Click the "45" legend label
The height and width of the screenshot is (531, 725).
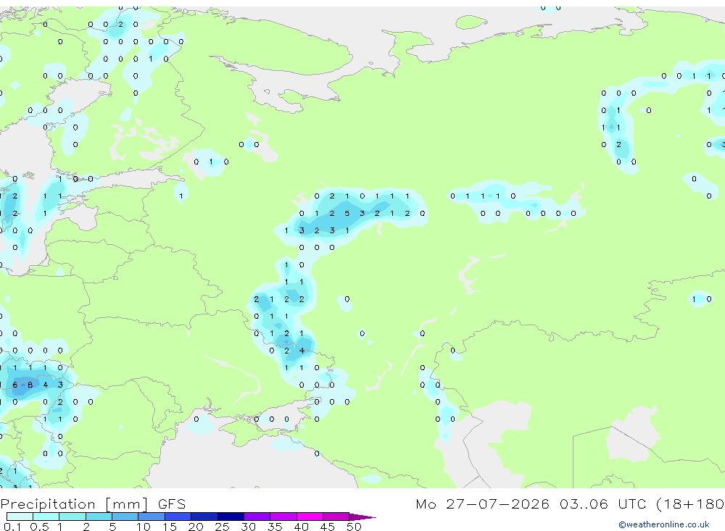point(328,527)
